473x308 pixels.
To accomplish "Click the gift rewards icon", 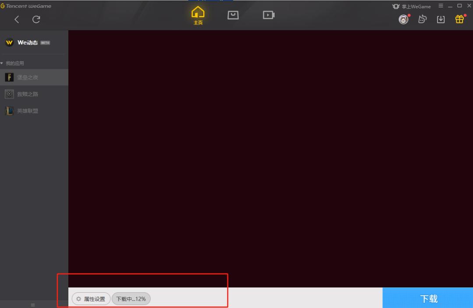I will point(459,19).
